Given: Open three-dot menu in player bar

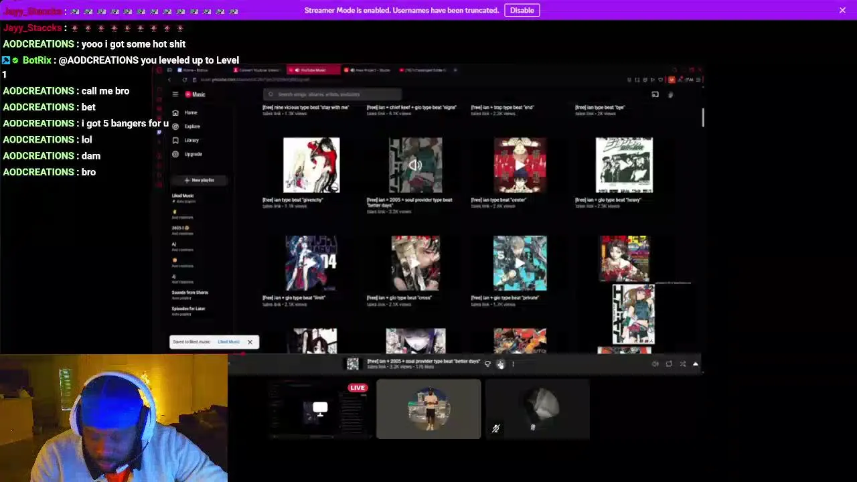Looking at the screenshot, I should pos(513,364).
